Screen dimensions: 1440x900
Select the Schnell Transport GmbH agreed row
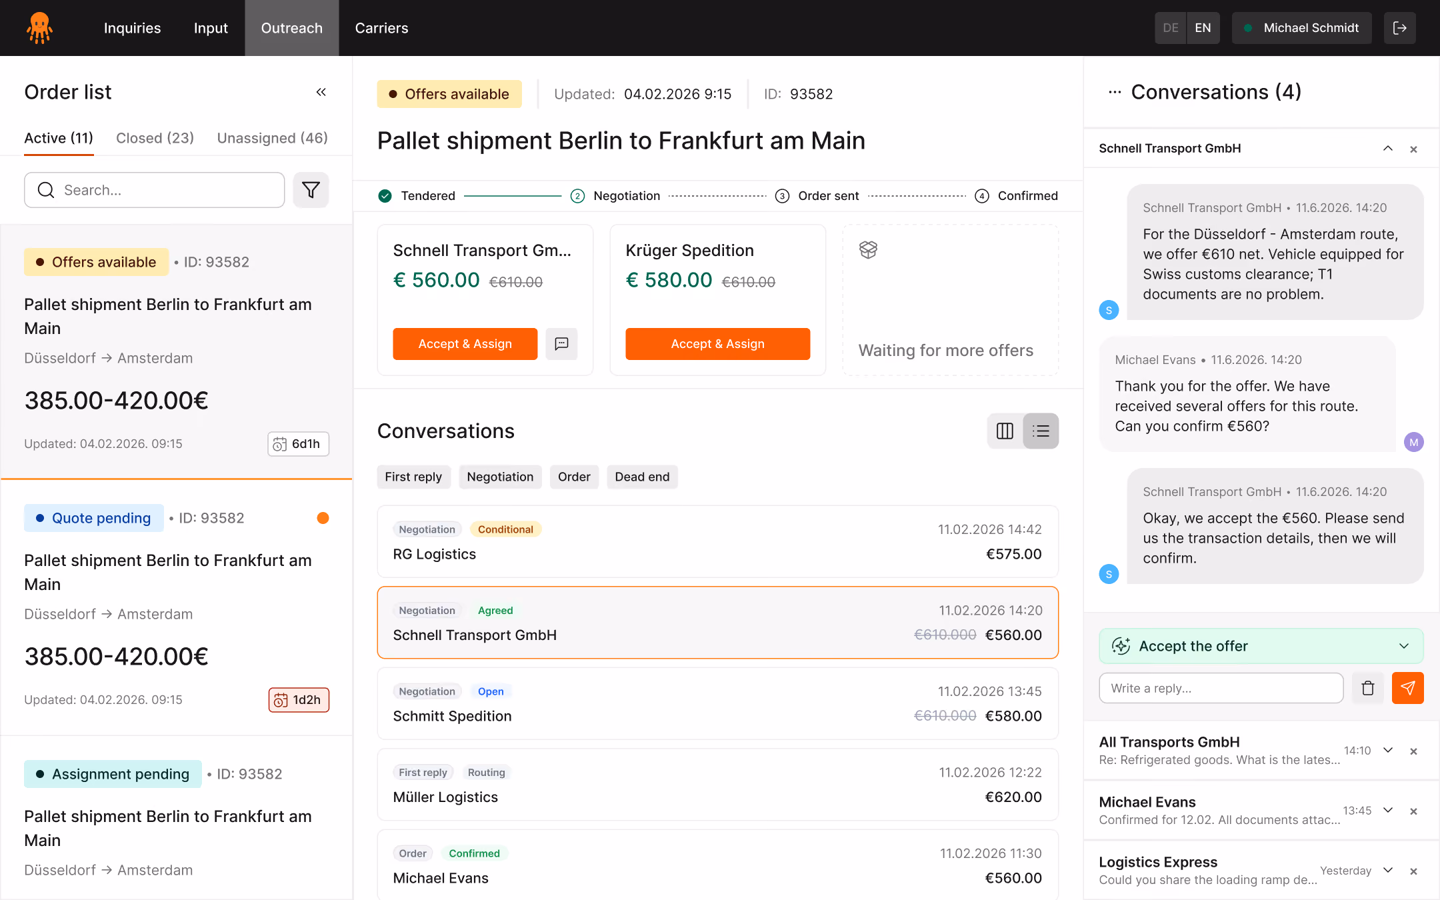(x=717, y=623)
